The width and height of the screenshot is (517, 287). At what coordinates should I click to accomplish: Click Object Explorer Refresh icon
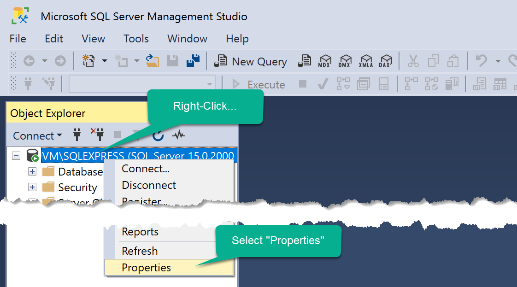coord(158,135)
